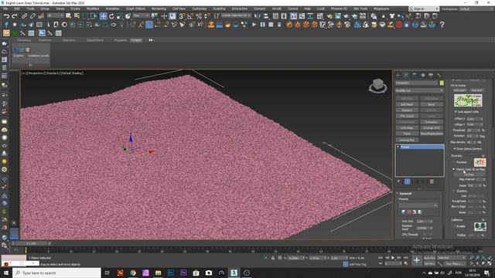Open the View reference coordinate dropdown
Image resolution: width=495 pixels, height=278 pixels.
click(141, 15)
